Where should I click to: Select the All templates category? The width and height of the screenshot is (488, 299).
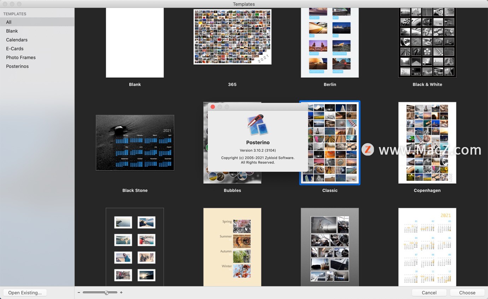(x=37, y=22)
